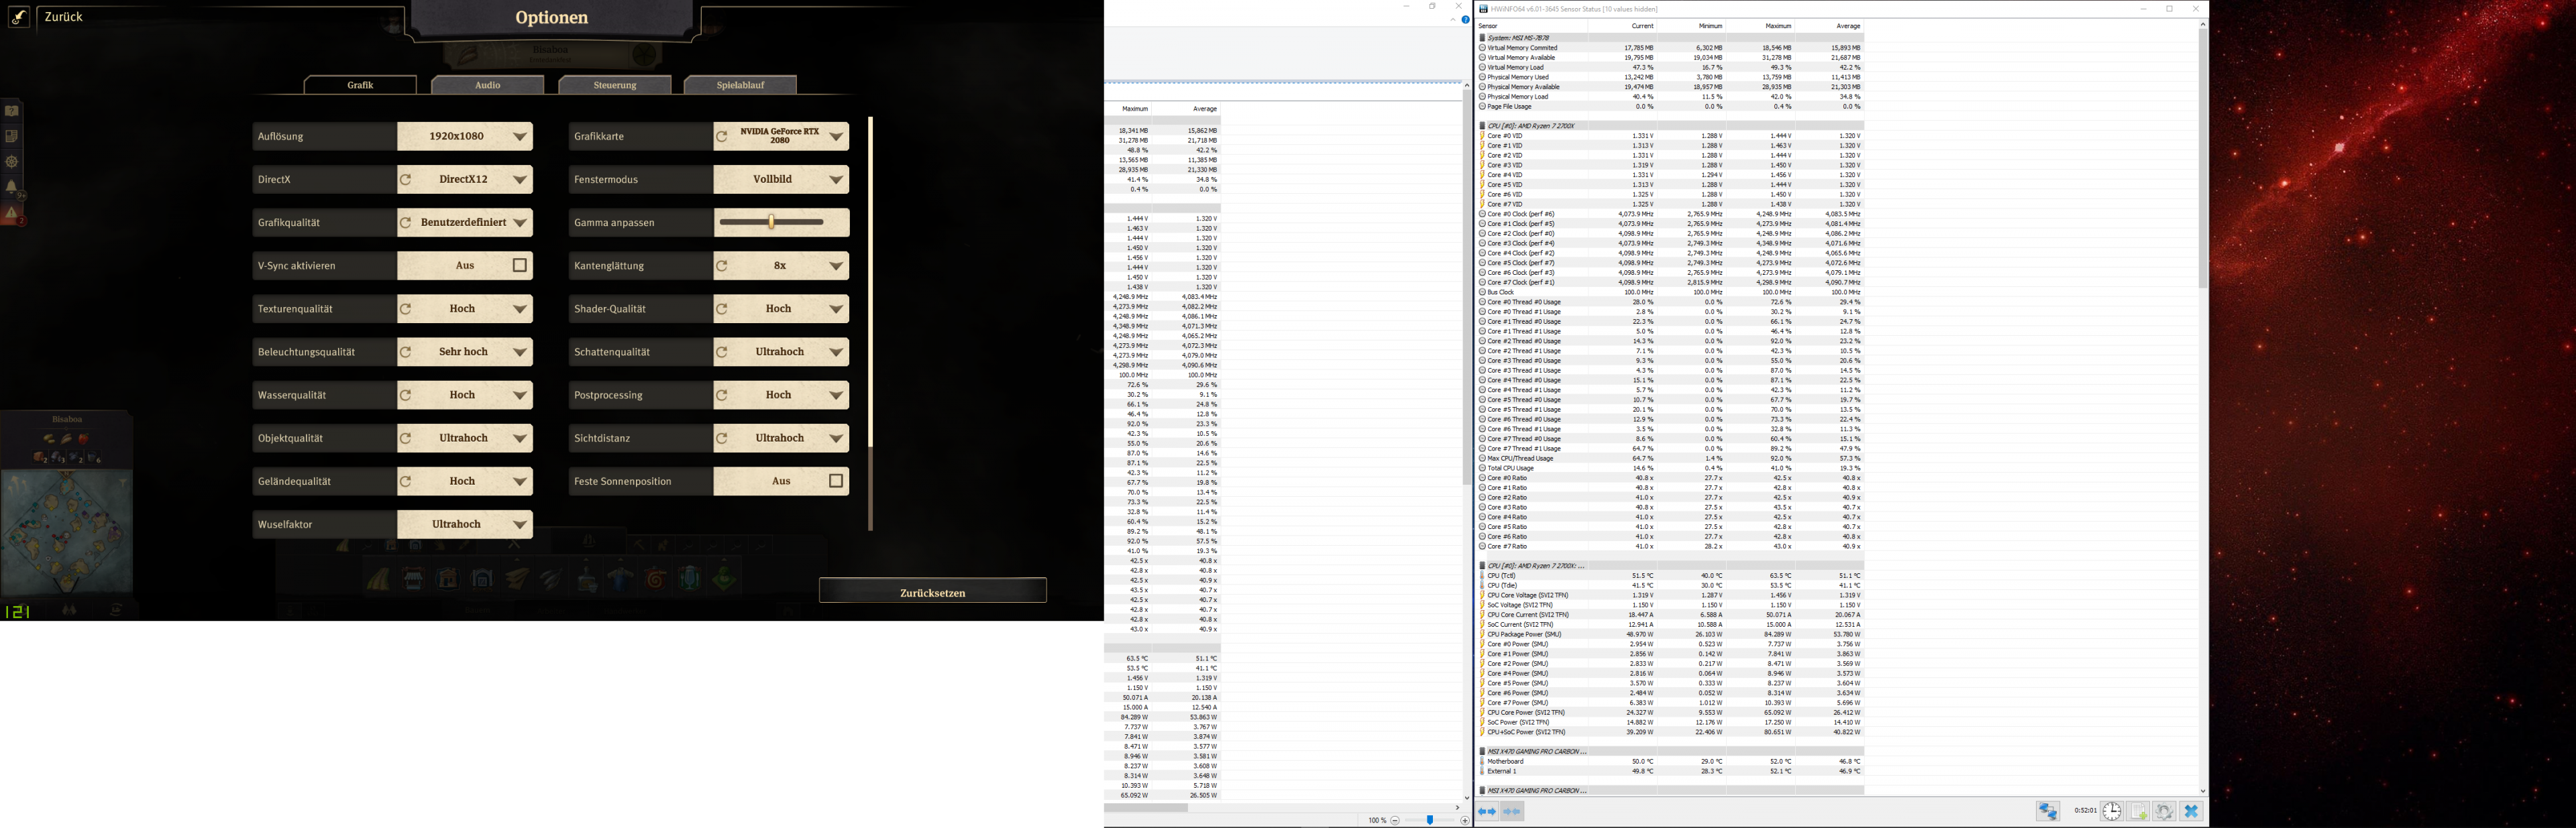The image size is (2576, 828).
Task: Expand the Wuselfaktor dropdown
Action: click(x=520, y=525)
